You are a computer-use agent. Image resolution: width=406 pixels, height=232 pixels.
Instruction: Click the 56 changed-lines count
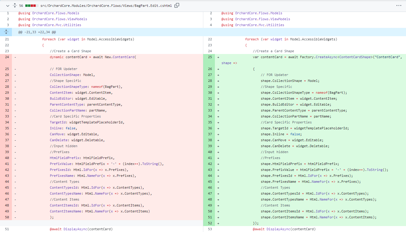(21, 6)
